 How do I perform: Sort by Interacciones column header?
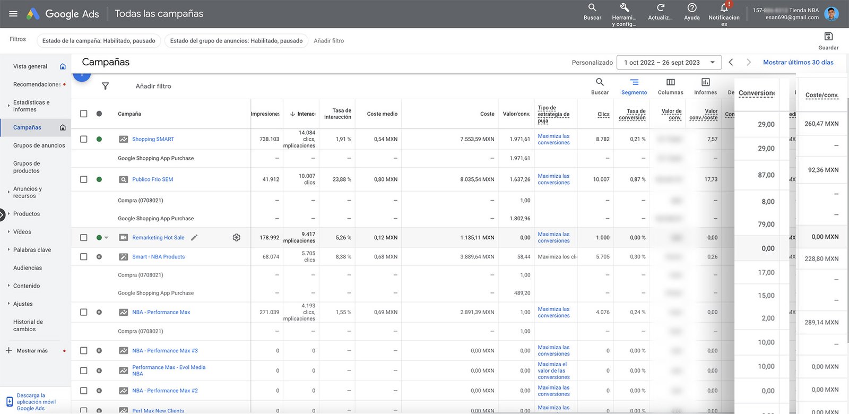pyautogui.click(x=303, y=114)
